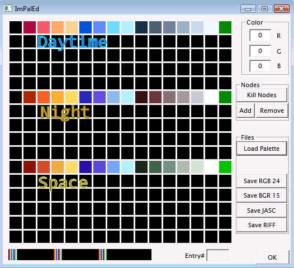Save the palette as RGB 24
Image resolution: width=294 pixels, height=268 pixels.
coord(262,181)
